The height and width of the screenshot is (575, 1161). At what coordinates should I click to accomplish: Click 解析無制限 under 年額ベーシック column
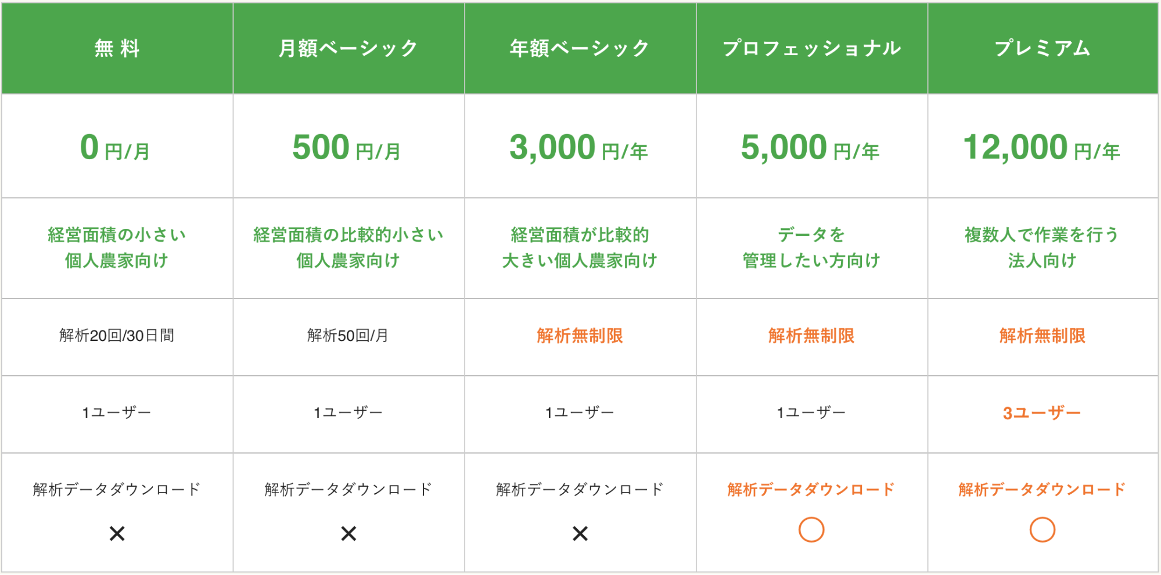pyautogui.click(x=580, y=336)
